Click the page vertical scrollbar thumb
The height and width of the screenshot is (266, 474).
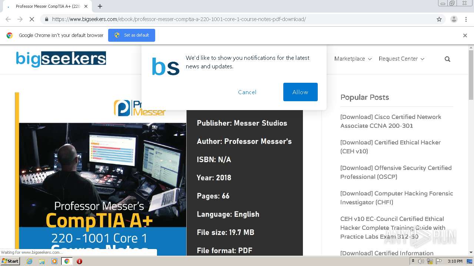click(x=471, y=75)
